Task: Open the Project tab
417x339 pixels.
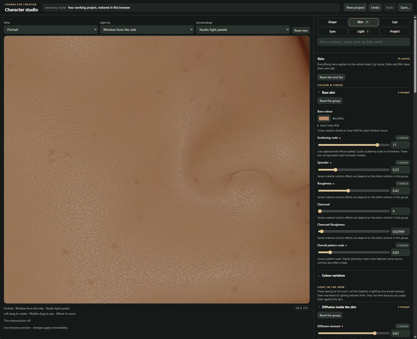Action: coord(395,32)
